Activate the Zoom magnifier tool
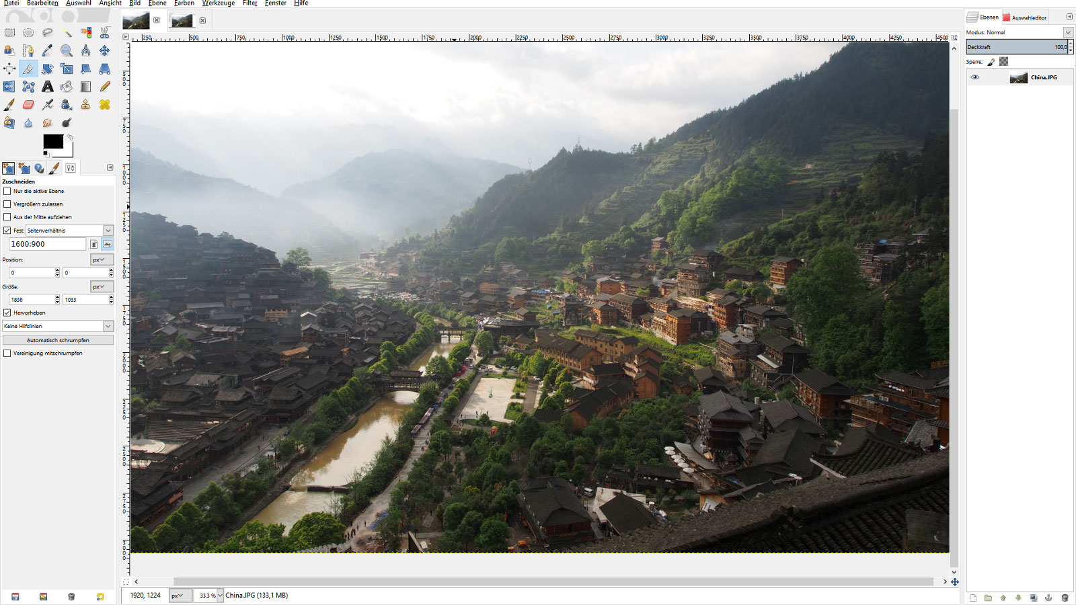 tap(67, 50)
